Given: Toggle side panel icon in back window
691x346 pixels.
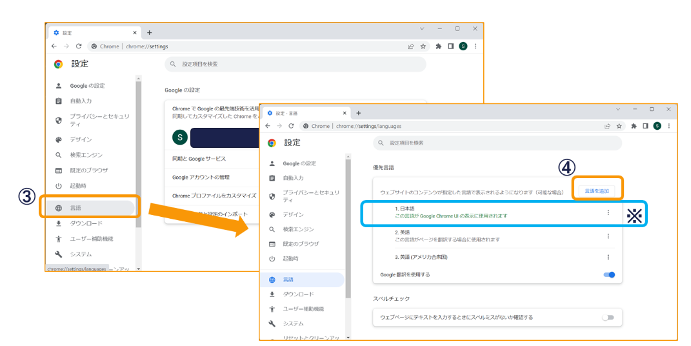Looking at the screenshot, I should pyautogui.click(x=451, y=46).
